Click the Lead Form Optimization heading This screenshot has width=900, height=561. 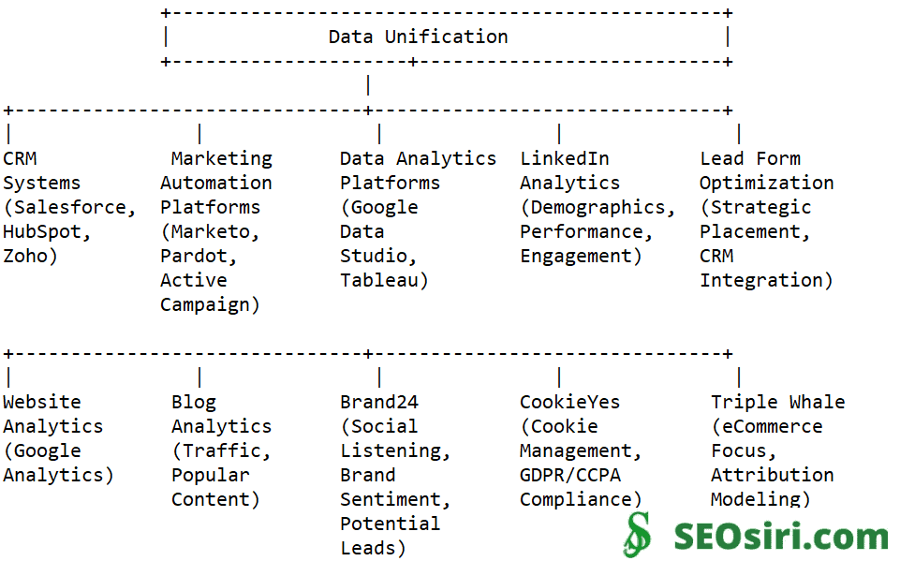[766, 170]
